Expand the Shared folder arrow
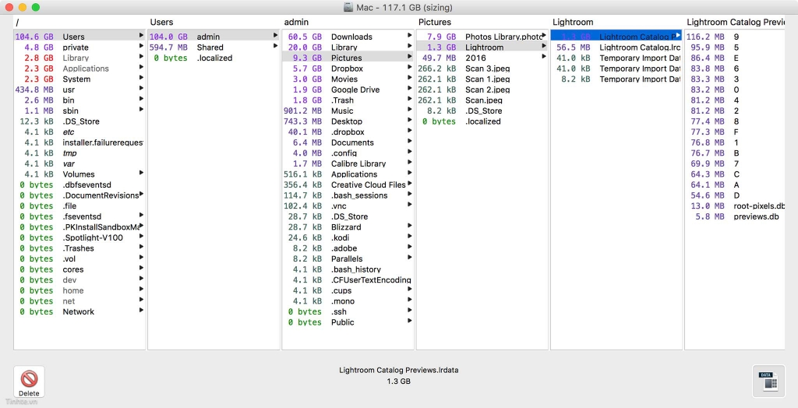This screenshot has height=408, width=798. (275, 46)
